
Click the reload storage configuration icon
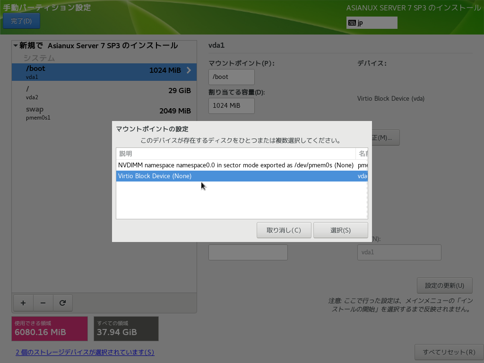click(x=62, y=303)
